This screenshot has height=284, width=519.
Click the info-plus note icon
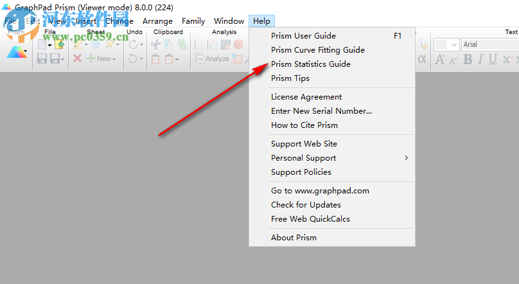[x=422, y=44]
